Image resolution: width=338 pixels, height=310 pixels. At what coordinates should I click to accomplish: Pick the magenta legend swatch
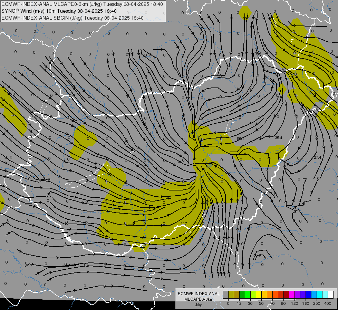tap(292, 294)
